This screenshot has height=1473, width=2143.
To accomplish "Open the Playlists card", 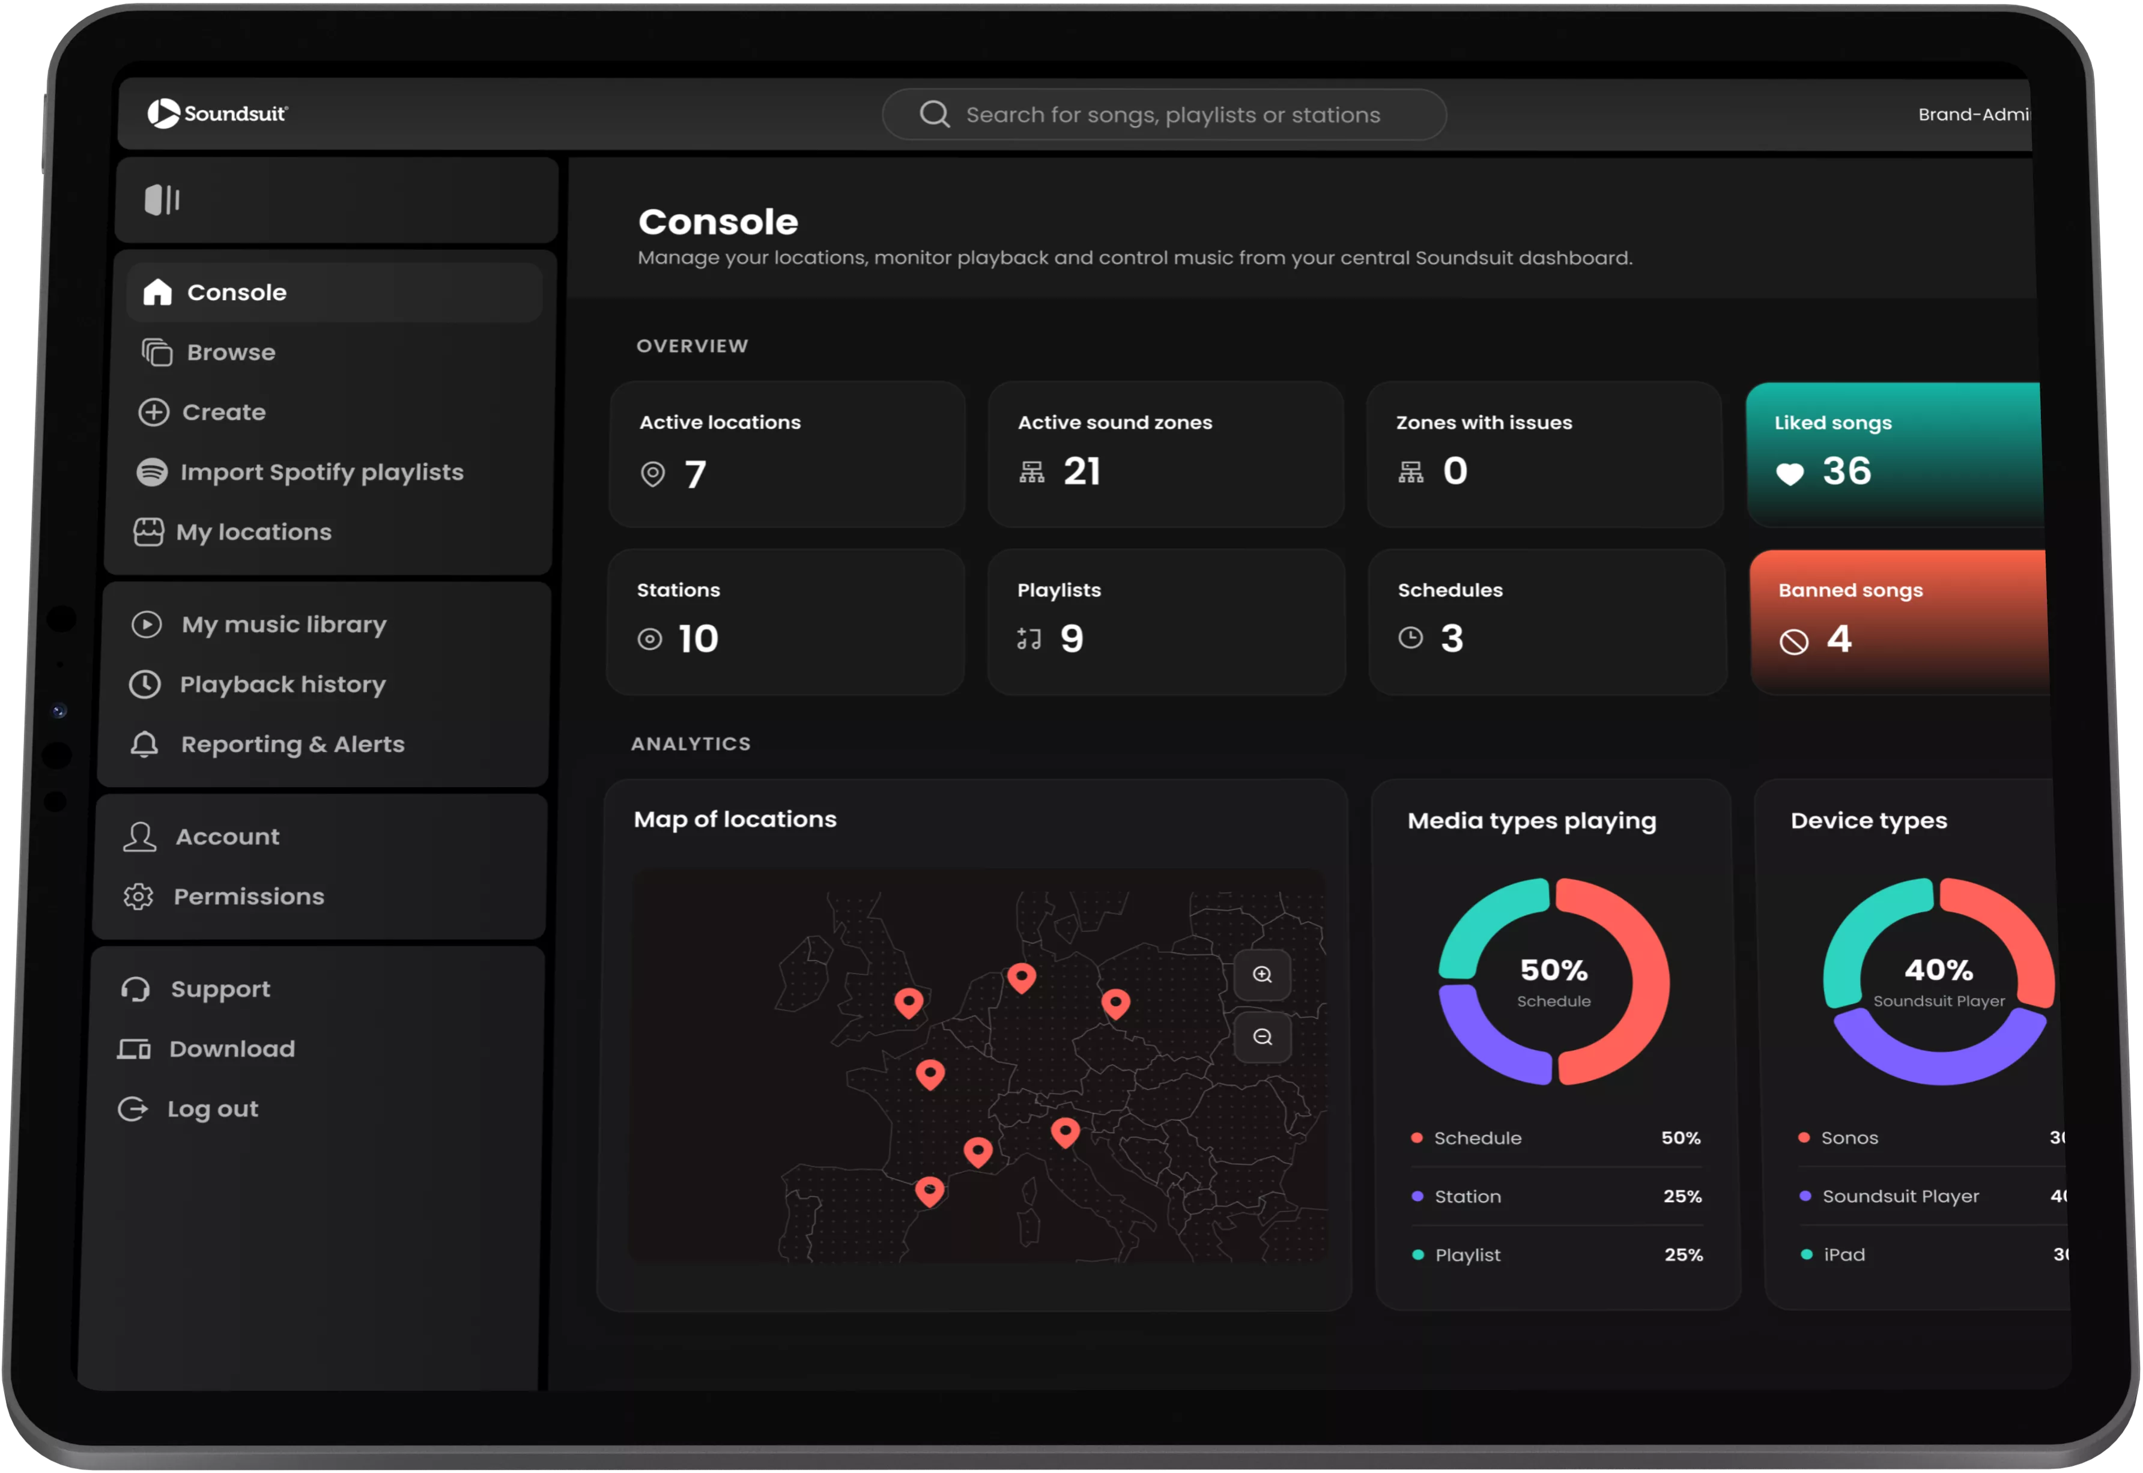I will [1166, 622].
